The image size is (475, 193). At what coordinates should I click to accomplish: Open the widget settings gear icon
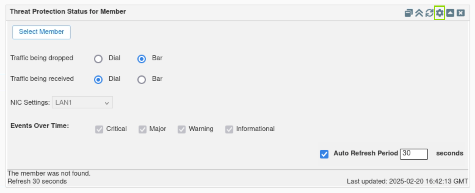tap(440, 13)
